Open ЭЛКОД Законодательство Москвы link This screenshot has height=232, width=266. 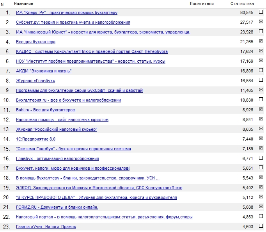[x=99, y=188]
